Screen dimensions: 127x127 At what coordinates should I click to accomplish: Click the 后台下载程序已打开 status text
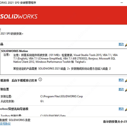[24, 80]
